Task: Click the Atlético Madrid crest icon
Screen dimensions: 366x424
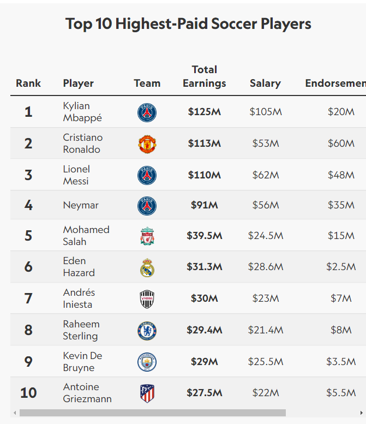Action: coord(147,393)
